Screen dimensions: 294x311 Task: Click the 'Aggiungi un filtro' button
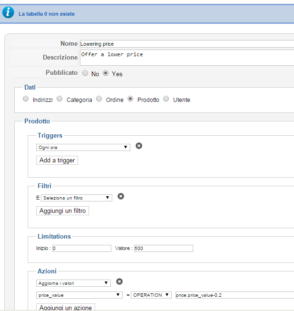click(62, 211)
